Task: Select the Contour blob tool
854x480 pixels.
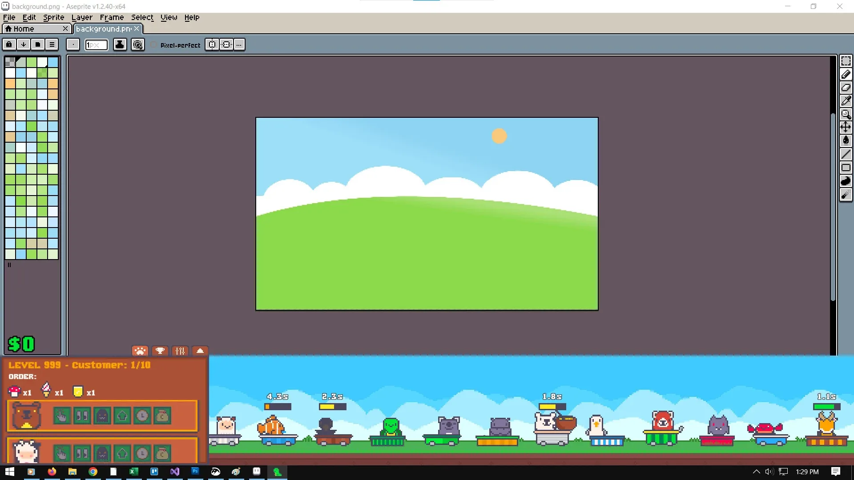Action: (846, 181)
